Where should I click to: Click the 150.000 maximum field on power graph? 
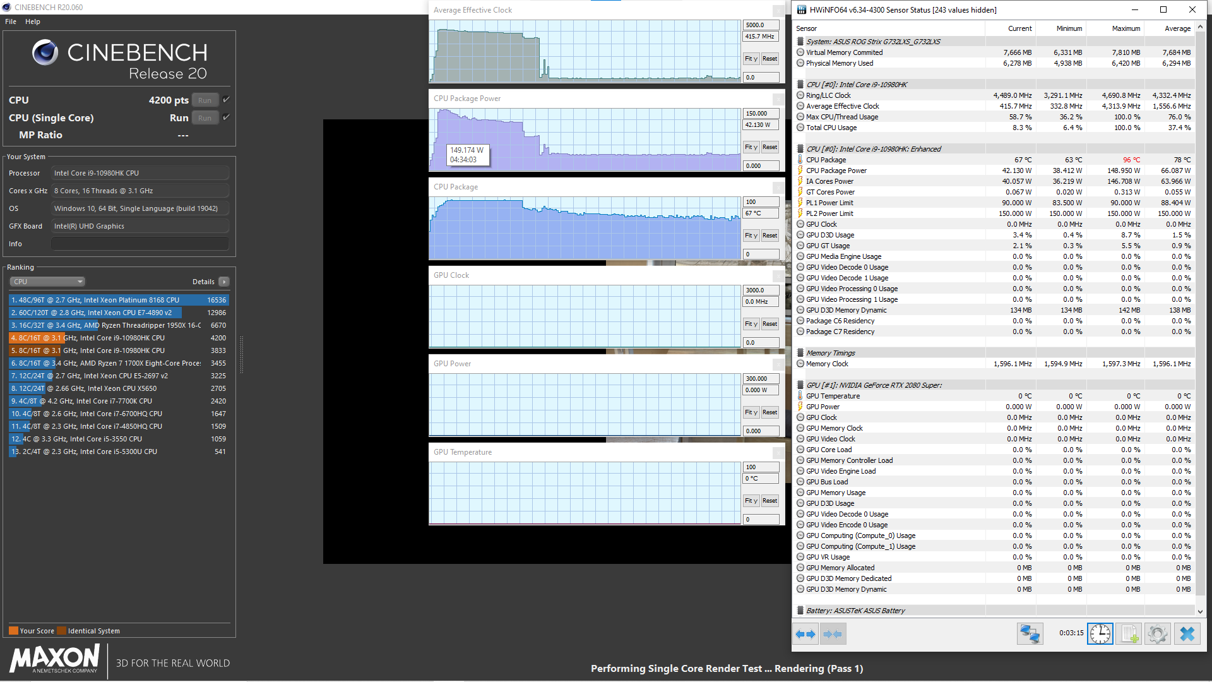[761, 114]
